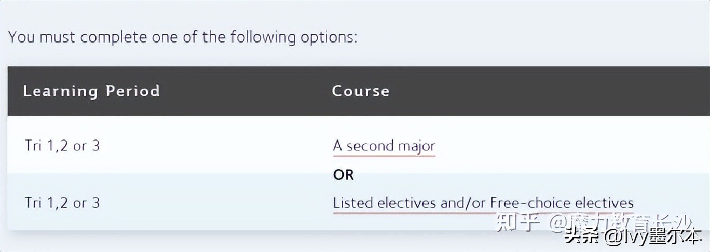Select 'Tri 1,2 or 3' in the second row

coord(62,203)
